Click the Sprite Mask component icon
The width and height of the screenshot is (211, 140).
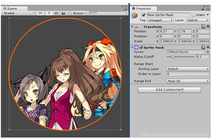[136, 47]
